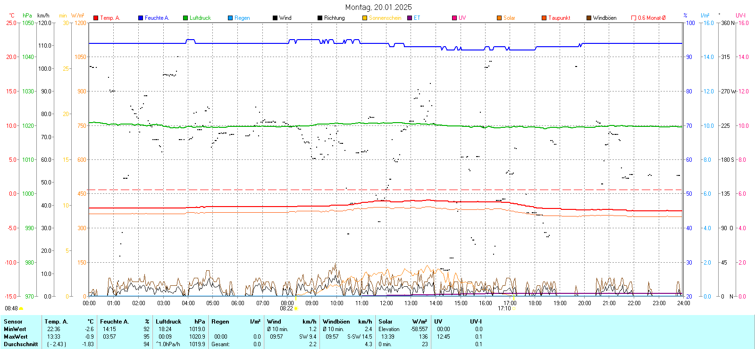The image size is (755, 349).
Task: Click the Durchschnitt row label
Action: point(21,344)
